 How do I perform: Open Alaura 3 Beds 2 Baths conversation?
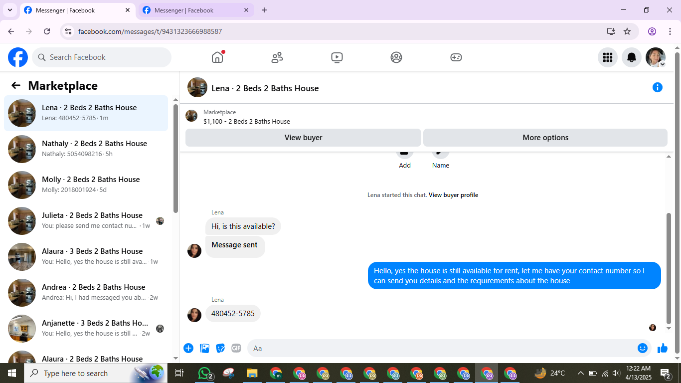[x=86, y=257]
